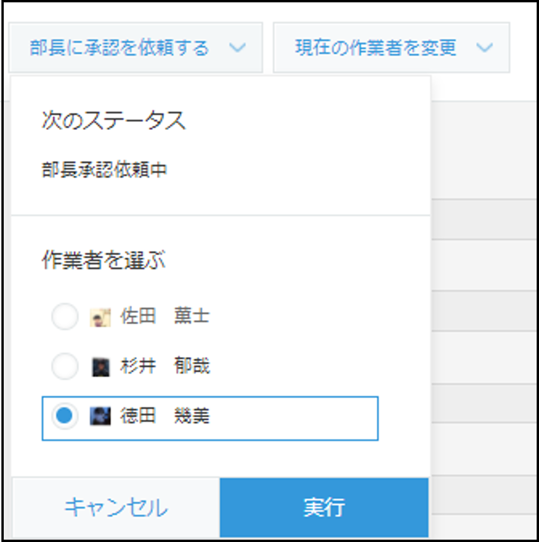Click the avatar of 佐田 葉士
Screen dimensions: 539x542
[x=100, y=317]
